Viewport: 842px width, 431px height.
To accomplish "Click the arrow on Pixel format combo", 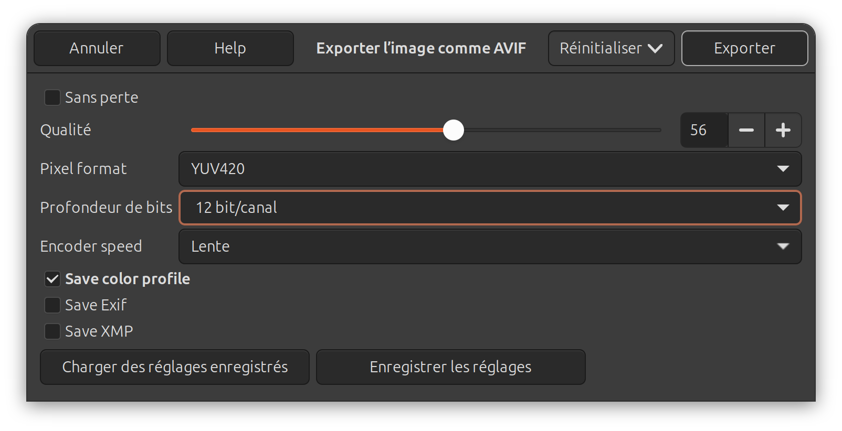I will tap(783, 169).
